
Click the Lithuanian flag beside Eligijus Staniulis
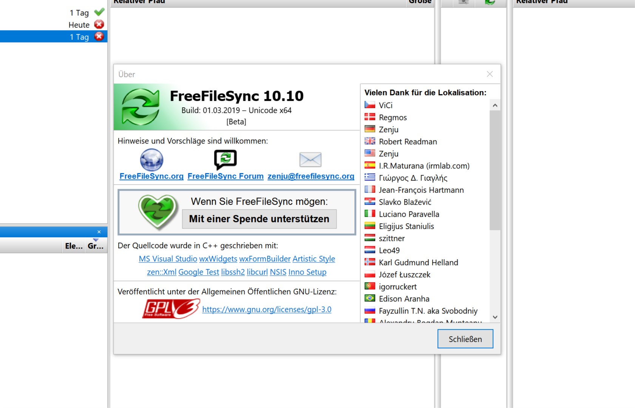click(x=370, y=226)
